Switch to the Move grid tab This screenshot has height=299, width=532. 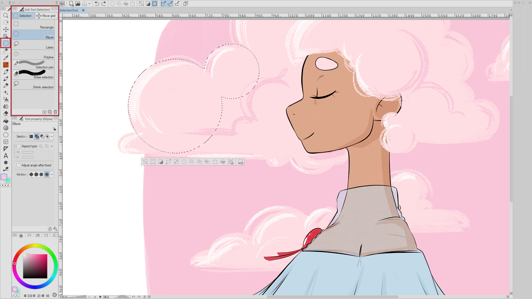tap(46, 16)
